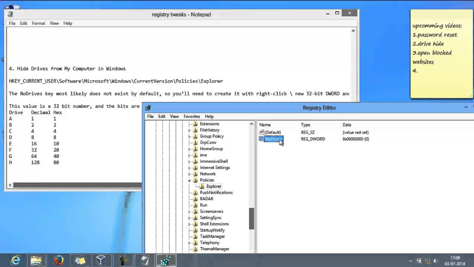Click Notepad's horizontal scroll left arrow

tap(10, 185)
